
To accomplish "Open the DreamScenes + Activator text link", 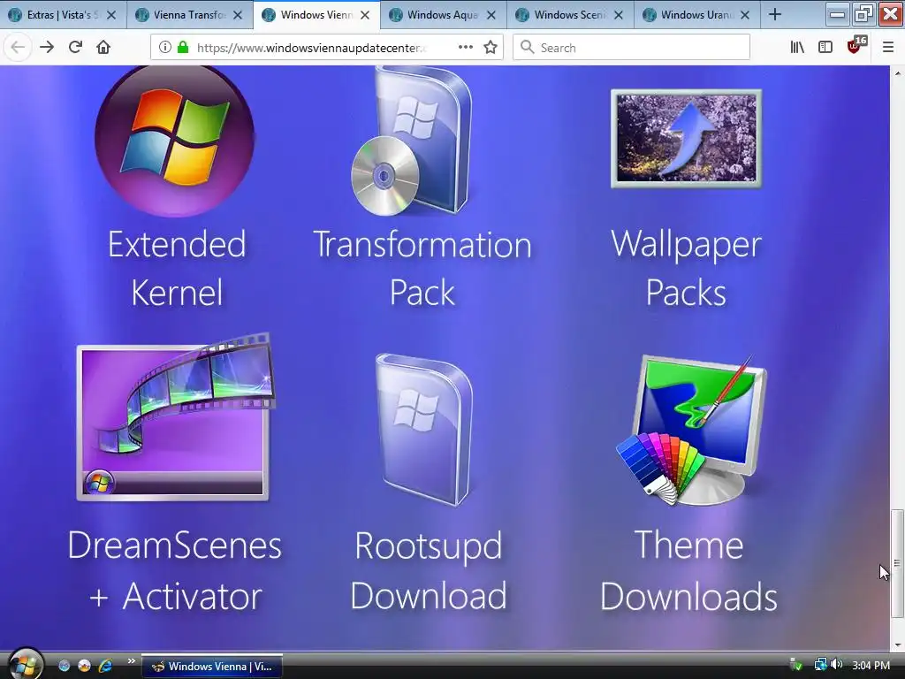I will click(x=175, y=570).
